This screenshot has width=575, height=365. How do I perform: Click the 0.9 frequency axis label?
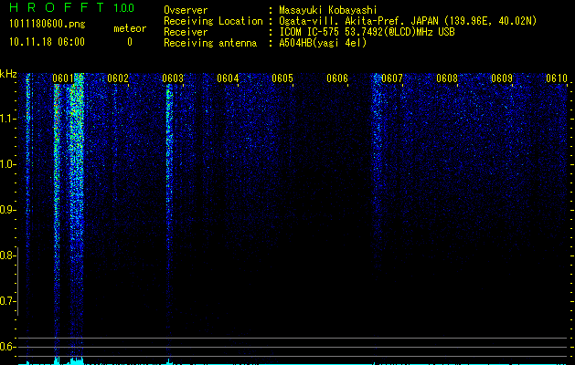tap(6, 210)
